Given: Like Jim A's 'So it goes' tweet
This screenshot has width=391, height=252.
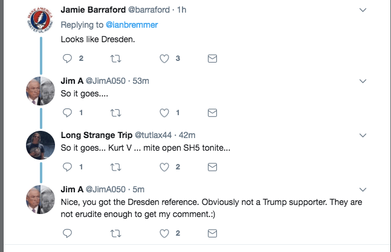Looking at the screenshot, I should pyautogui.click(x=164, y=113).
